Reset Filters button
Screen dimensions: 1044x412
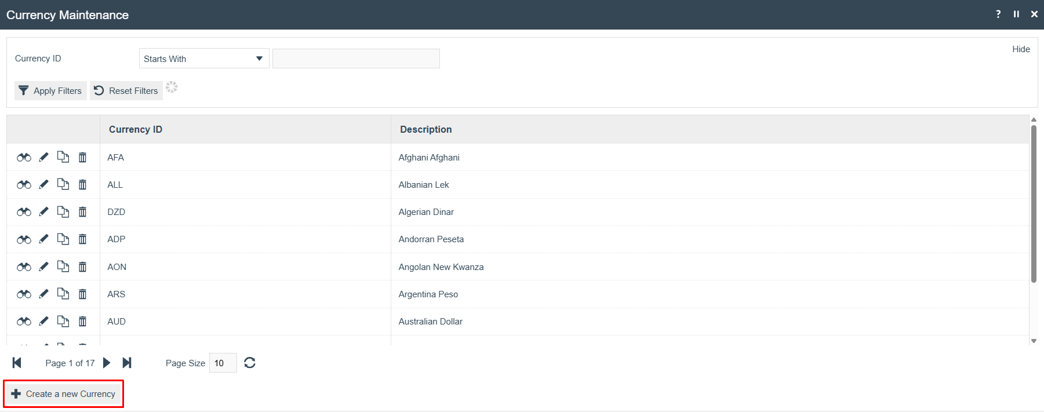(x=126, y=90)
